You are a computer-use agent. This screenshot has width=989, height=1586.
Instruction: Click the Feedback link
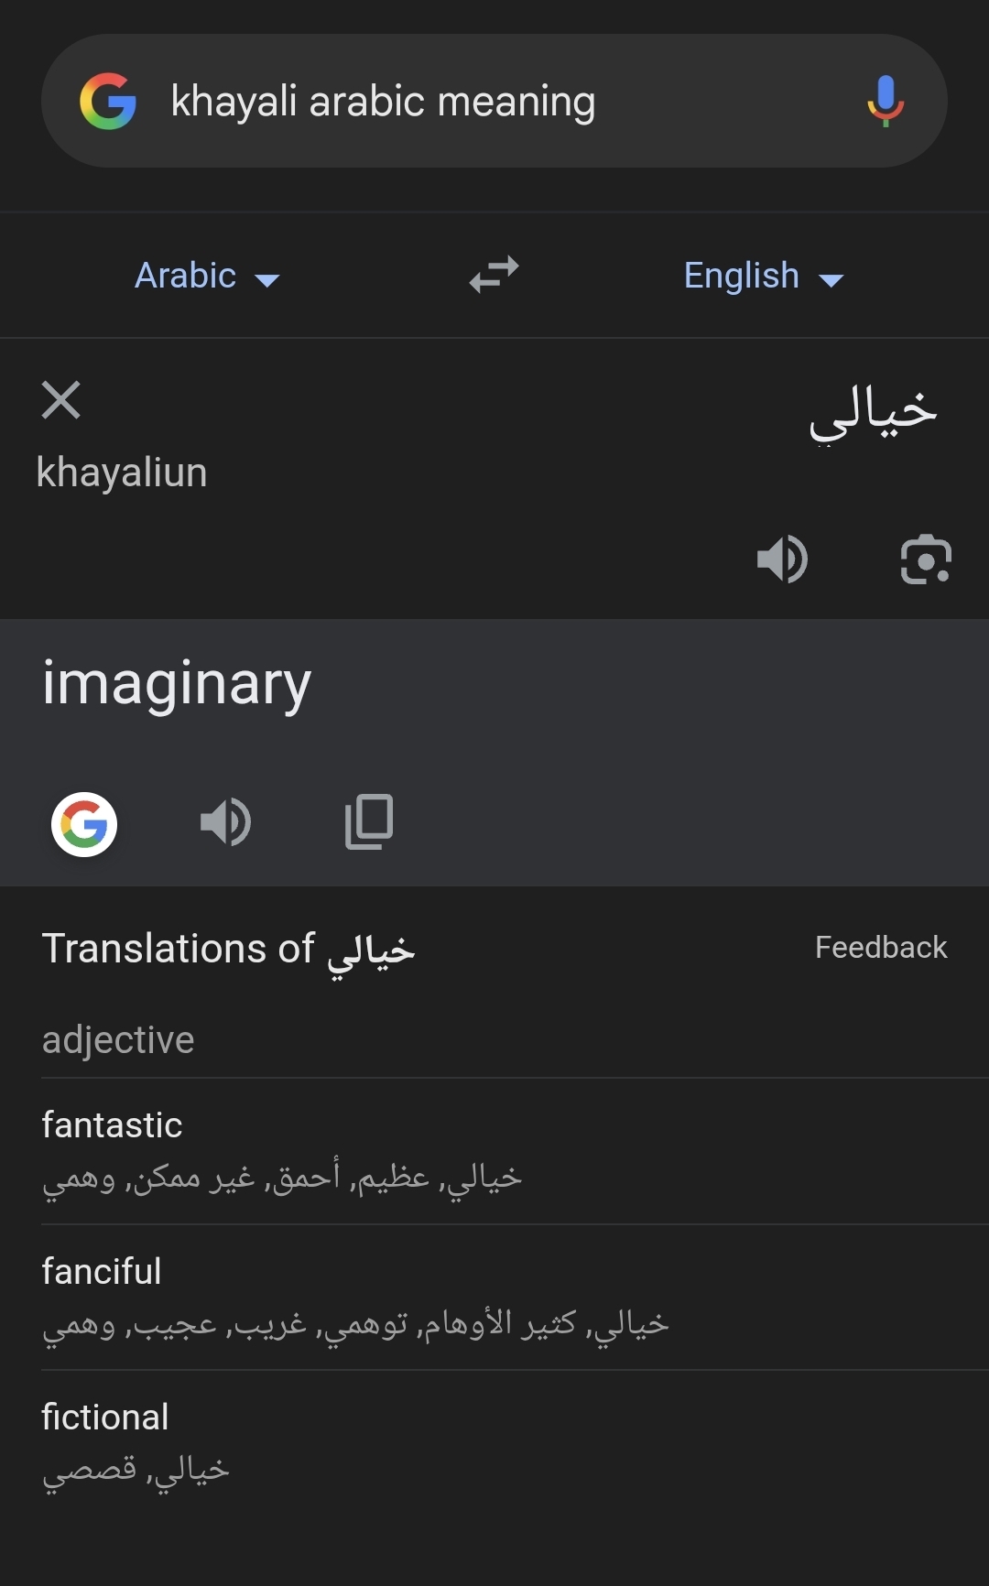[x=881, y=947]
